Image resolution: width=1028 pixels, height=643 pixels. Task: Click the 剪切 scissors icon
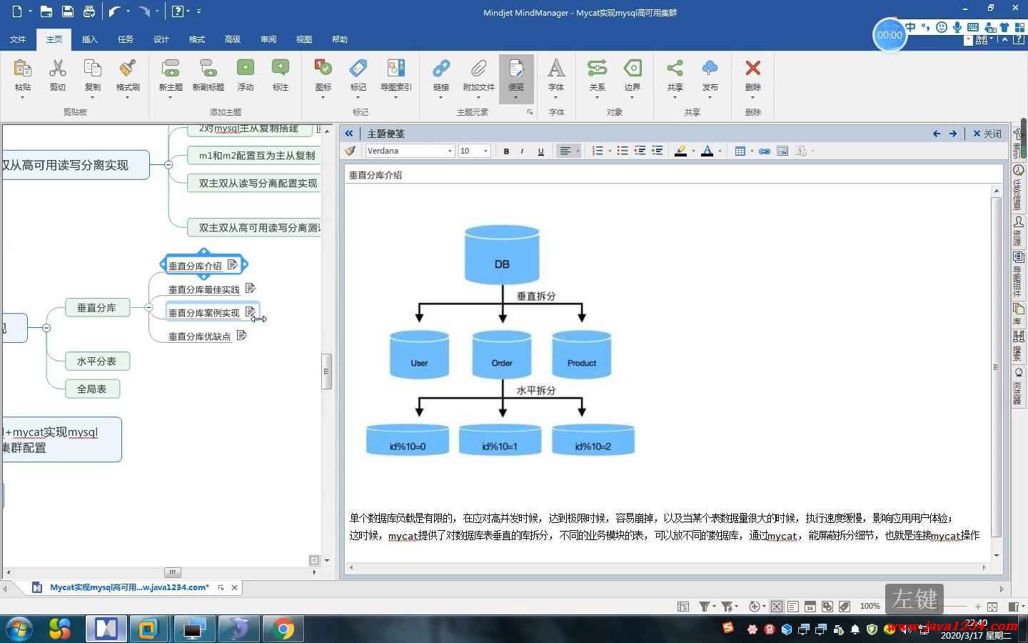58,69
